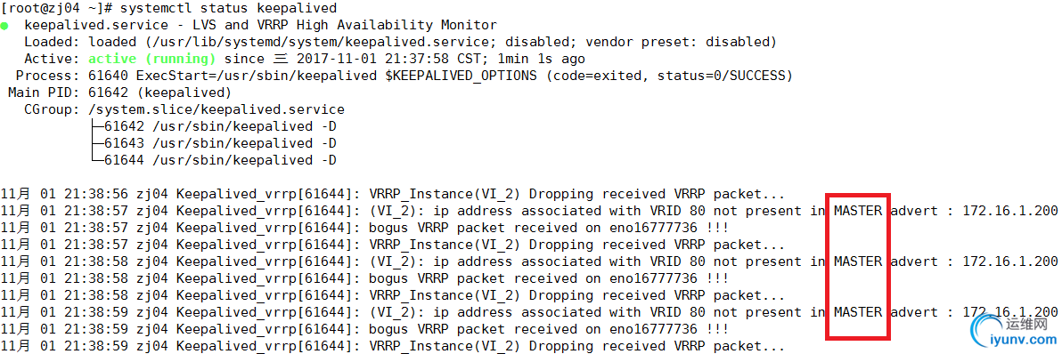Select the green 'active (running)' status text
The height and width of the screenshot is (354, 1062).
coord(151,59)
